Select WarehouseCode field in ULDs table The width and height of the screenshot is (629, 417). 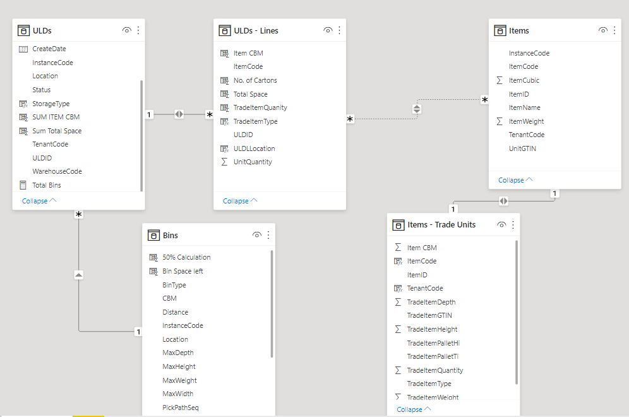point(57,171)
